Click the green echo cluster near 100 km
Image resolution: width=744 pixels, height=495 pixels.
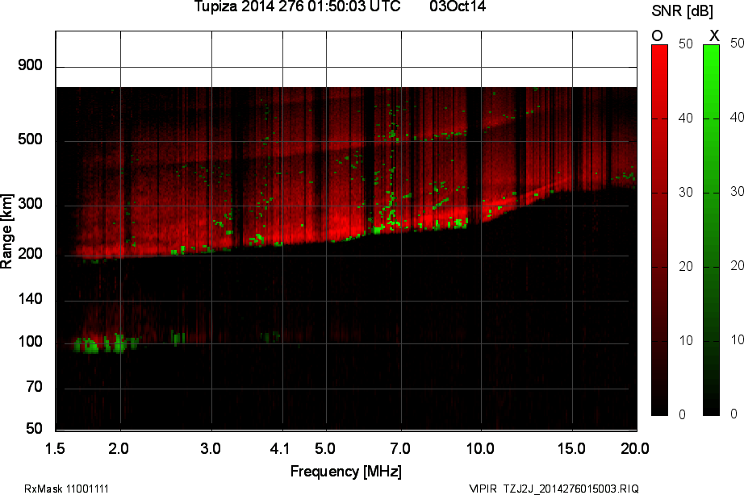click(87, 346)
